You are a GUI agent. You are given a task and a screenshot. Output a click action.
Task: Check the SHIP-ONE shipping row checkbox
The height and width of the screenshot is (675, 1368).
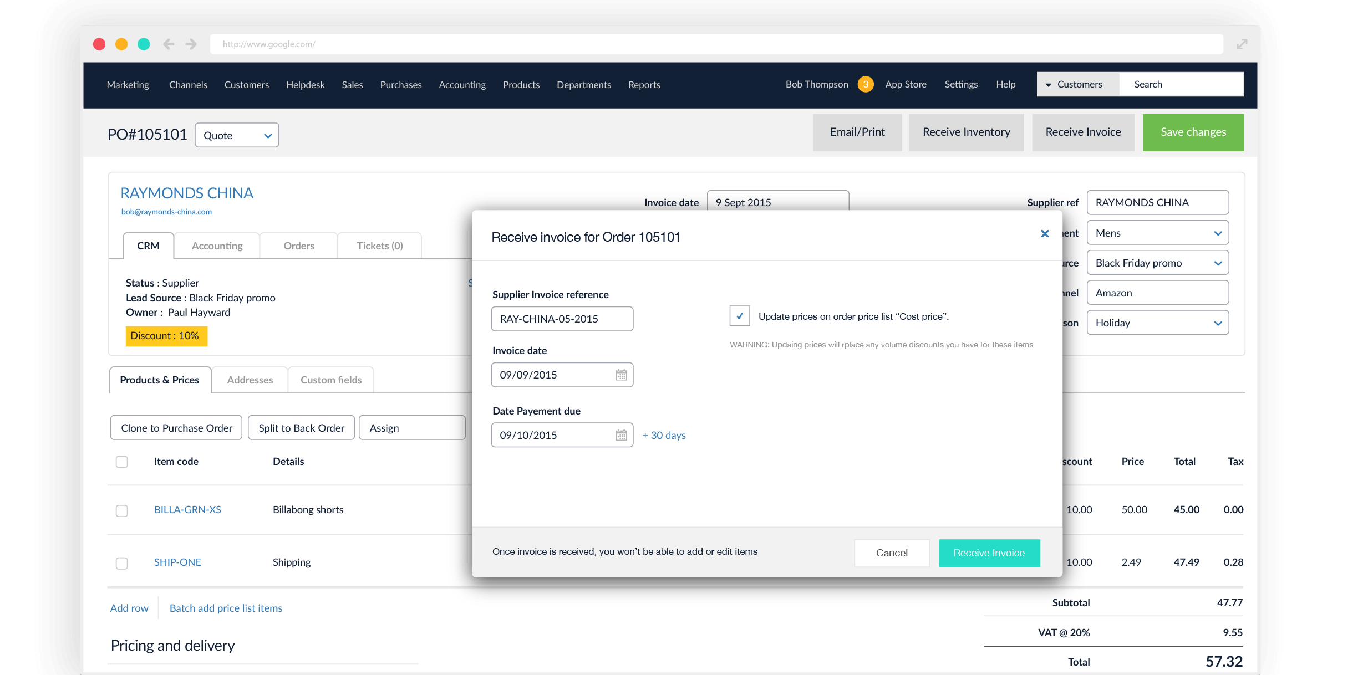[121, 563]
